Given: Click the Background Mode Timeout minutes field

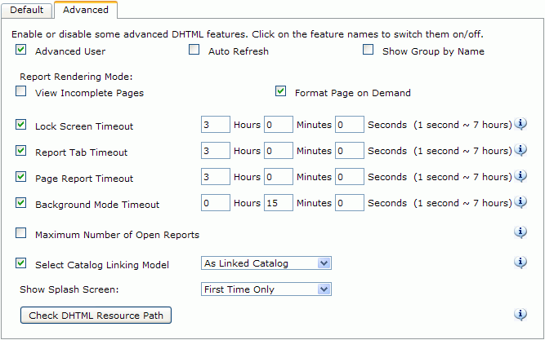Looking at the screenshot, I should click(x=279, y=203).
